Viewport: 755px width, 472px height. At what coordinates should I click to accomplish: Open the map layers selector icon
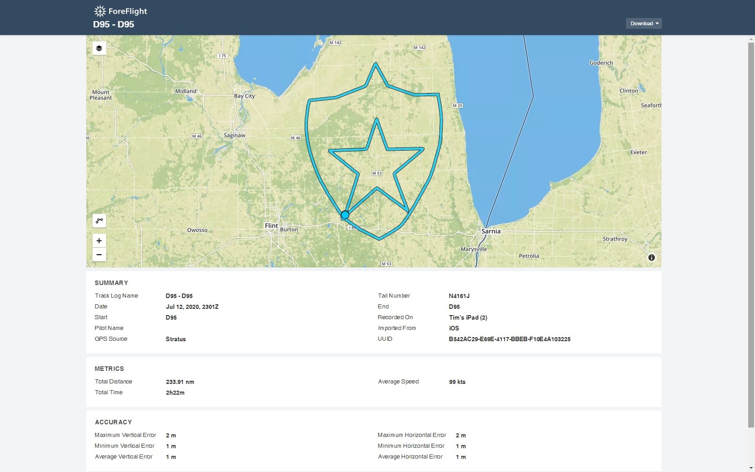[99, 48]
